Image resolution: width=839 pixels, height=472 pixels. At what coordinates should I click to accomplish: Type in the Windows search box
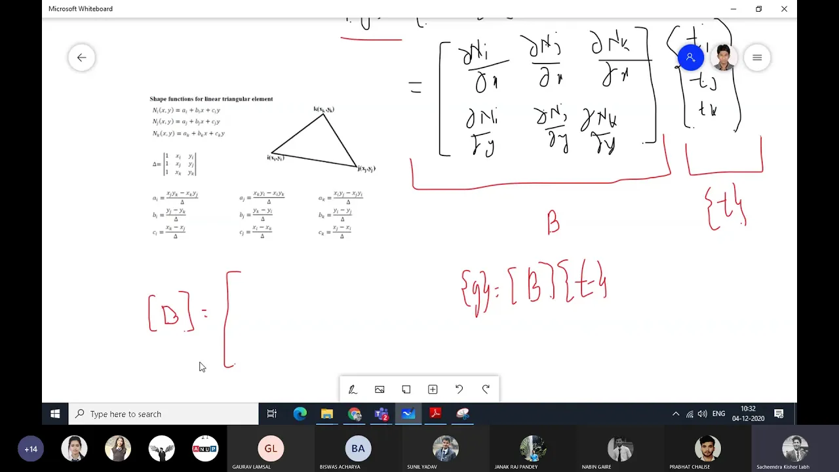(x=164, y=414)
